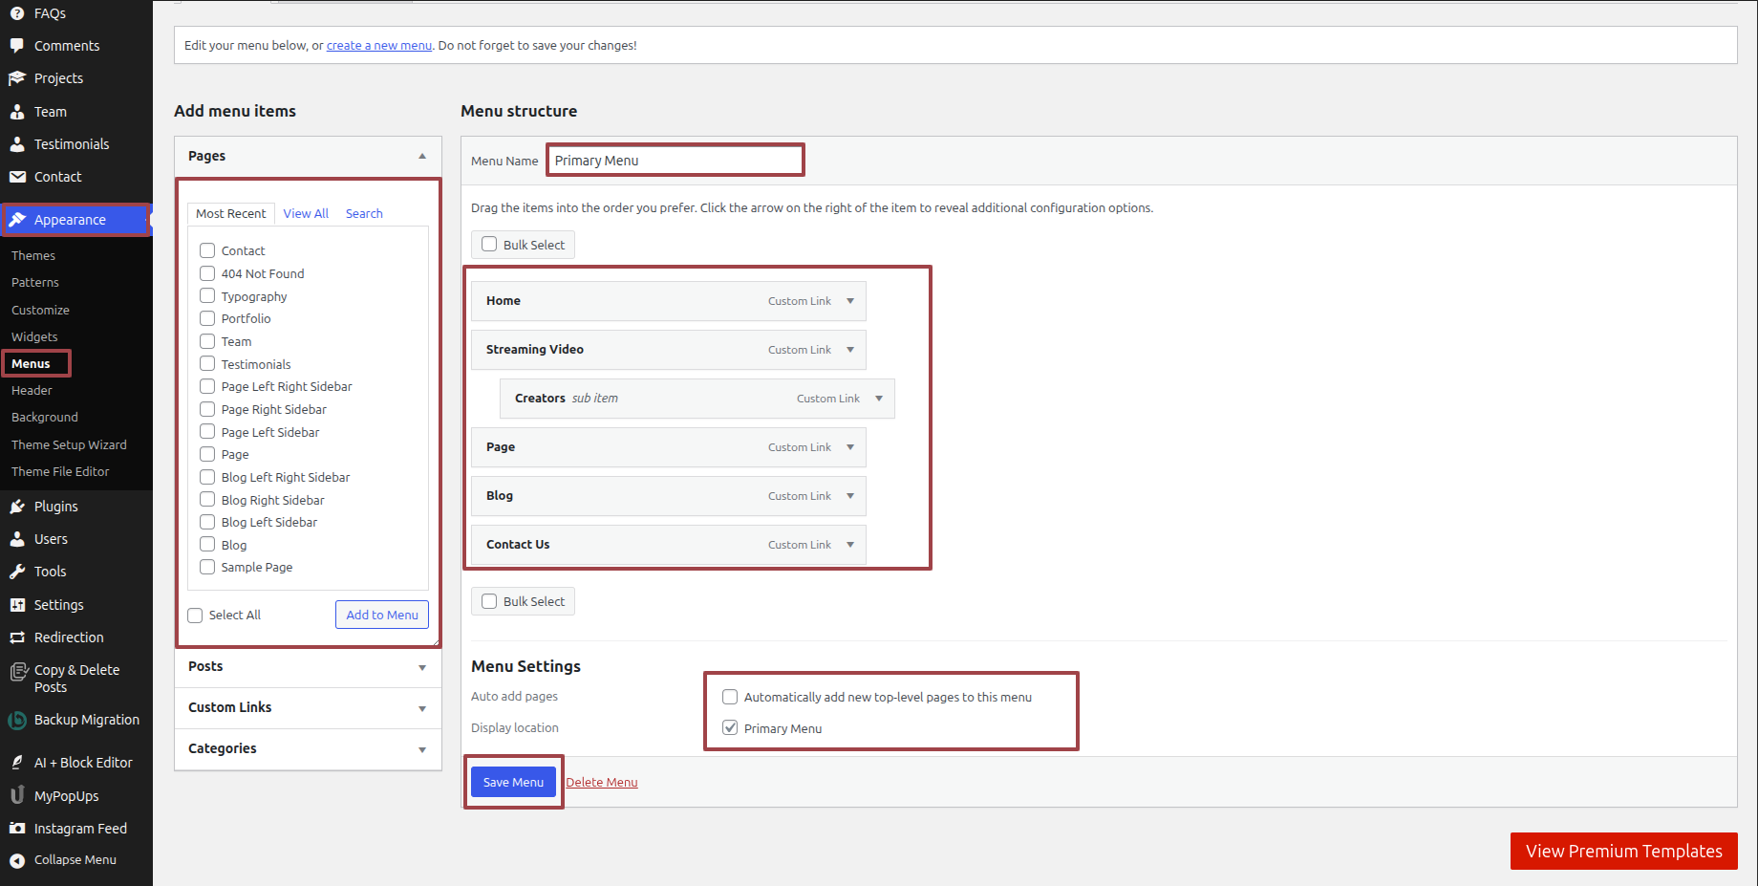Check the Page Right Sidebar checkbox

(207, 409)
